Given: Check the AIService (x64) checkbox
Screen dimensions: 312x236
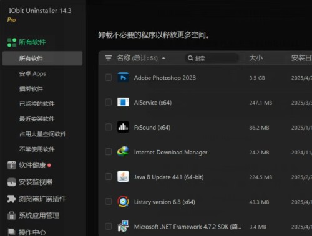Looking at the screenshot, I should tap(109, 102).
